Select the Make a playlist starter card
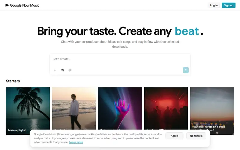The height and width of the screenshot is (150, 240). pos(28,111)
